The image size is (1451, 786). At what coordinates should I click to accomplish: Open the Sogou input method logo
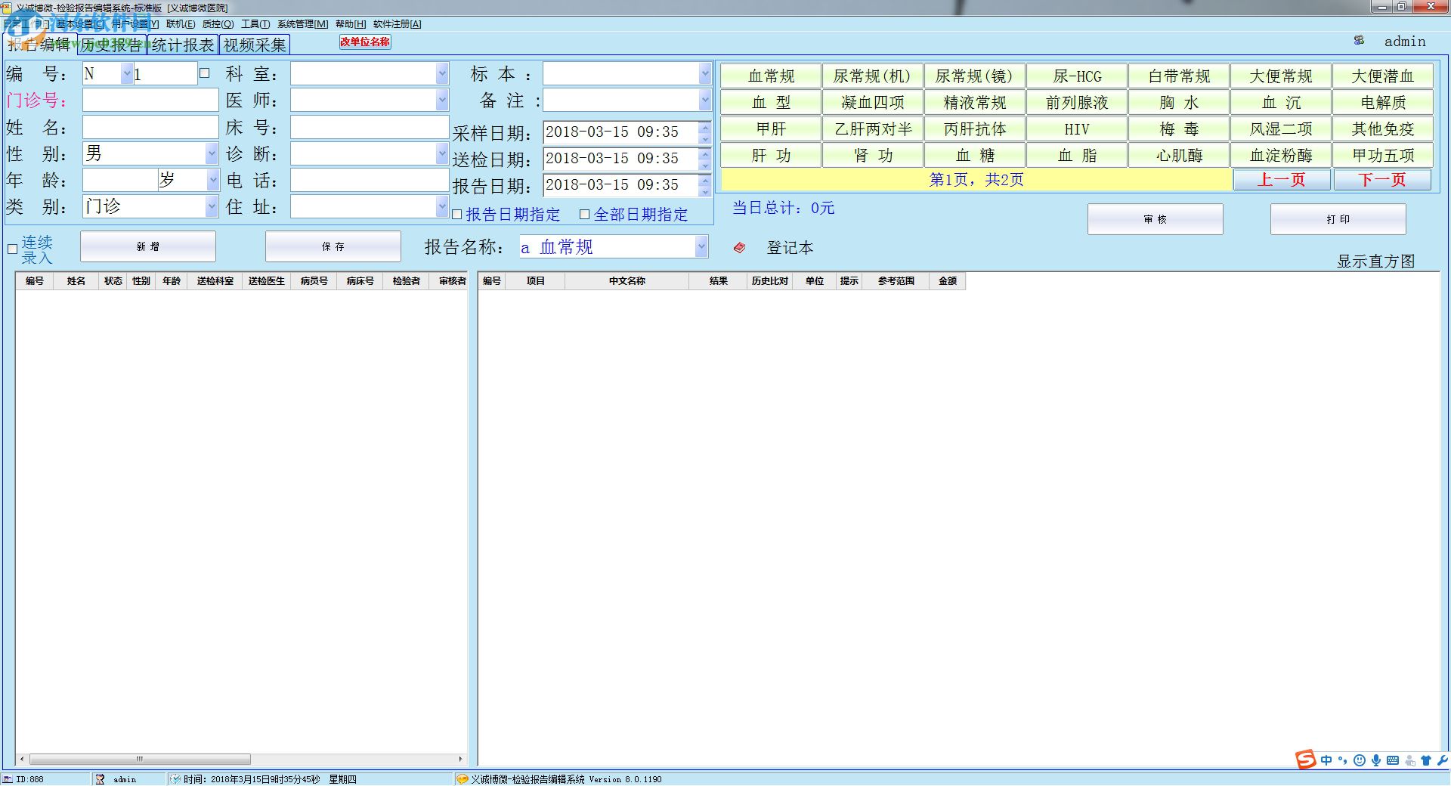pyautogui.click(x=1306, y=760)
